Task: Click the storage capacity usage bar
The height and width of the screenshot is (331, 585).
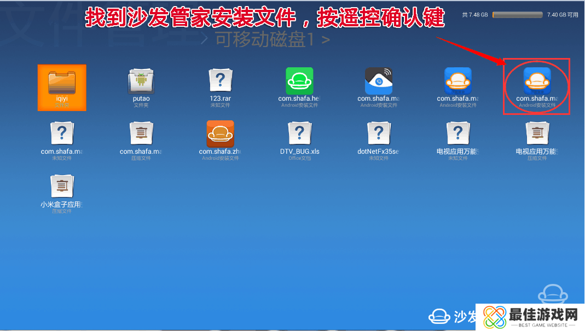Action: [x=517, y=15]
